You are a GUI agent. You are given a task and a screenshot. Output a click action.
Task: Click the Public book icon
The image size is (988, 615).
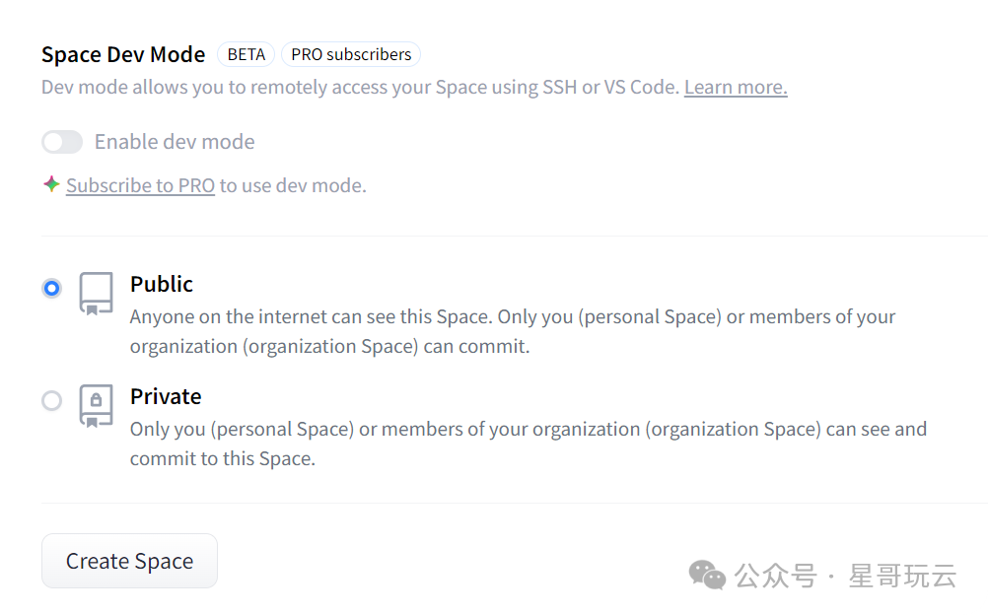click(96, 294)
